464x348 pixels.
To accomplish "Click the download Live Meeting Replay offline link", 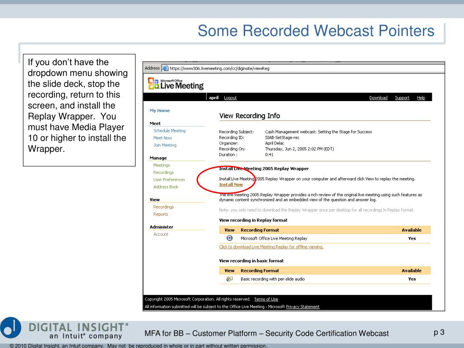I will pyautogui.click(x=271, y=247).
